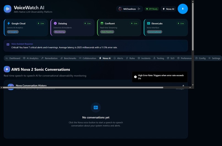The height and width of the screenshot is (146, 222).
Task: Open the MiChaelinzo user avatar
Action: [120, 9]
